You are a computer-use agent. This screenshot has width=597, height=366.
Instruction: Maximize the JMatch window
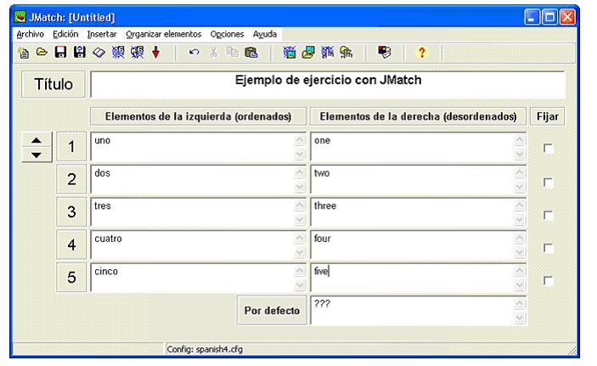pos(549,17)
